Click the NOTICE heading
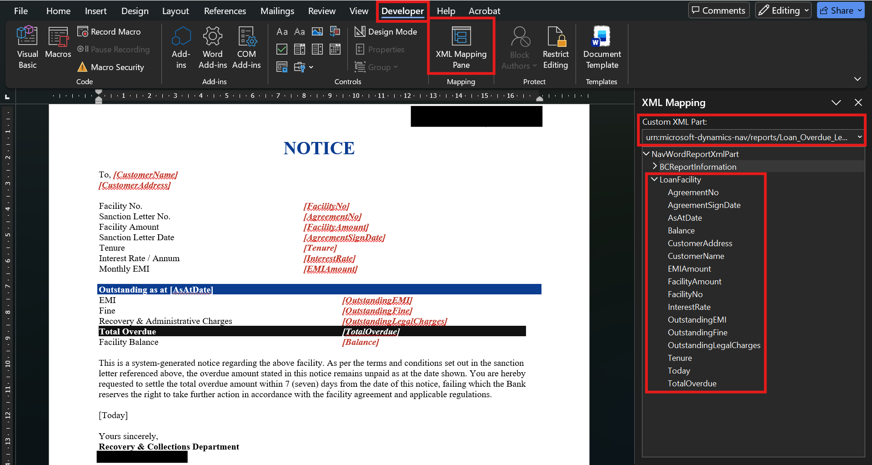This screenshot has width=872, height=465. tap(319, 148)
